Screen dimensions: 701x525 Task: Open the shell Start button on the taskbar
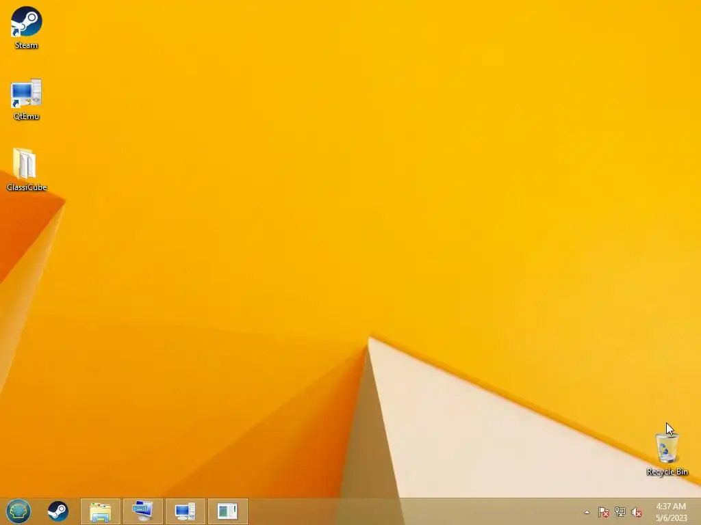point(18,511)
